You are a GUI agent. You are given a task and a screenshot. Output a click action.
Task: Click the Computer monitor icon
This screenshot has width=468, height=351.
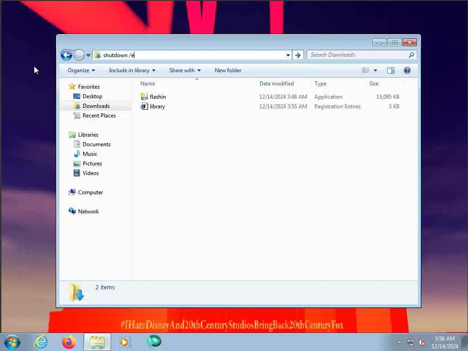click(72, 192)
